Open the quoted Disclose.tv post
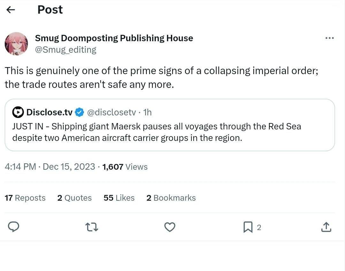345x271 pixels. (x=170, y=132)
